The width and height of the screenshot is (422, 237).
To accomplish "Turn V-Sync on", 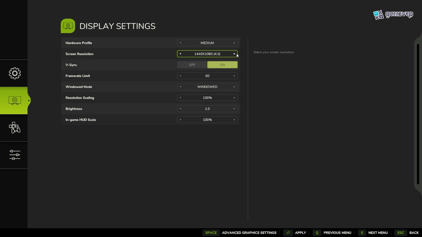I will [222, 65].
